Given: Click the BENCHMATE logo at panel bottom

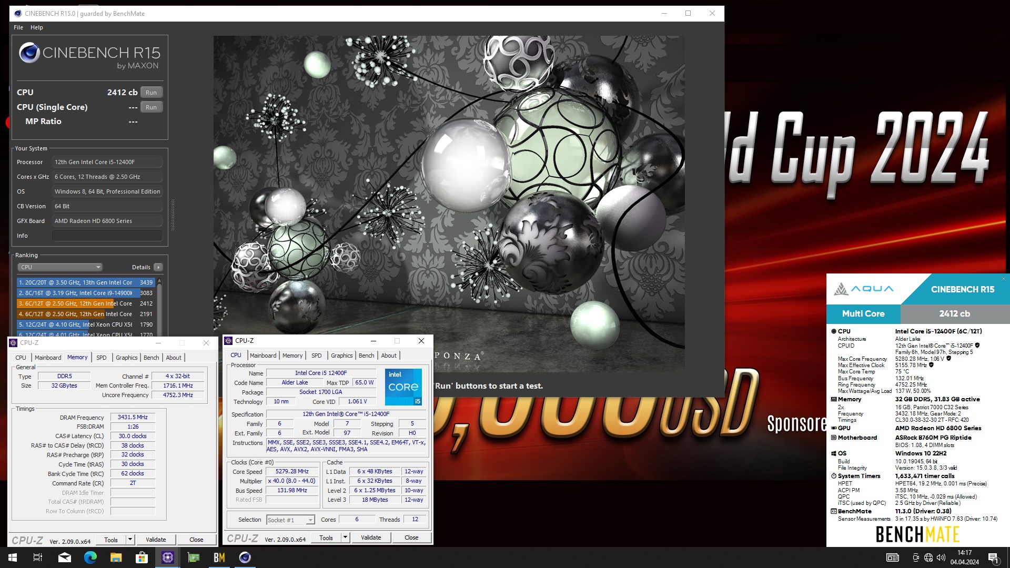Looking at the screenshot, I should click(917, 534).
